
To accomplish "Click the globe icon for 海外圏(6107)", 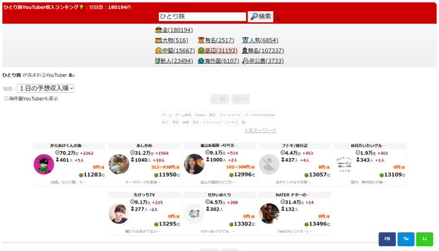I will [x=201, y=61].
